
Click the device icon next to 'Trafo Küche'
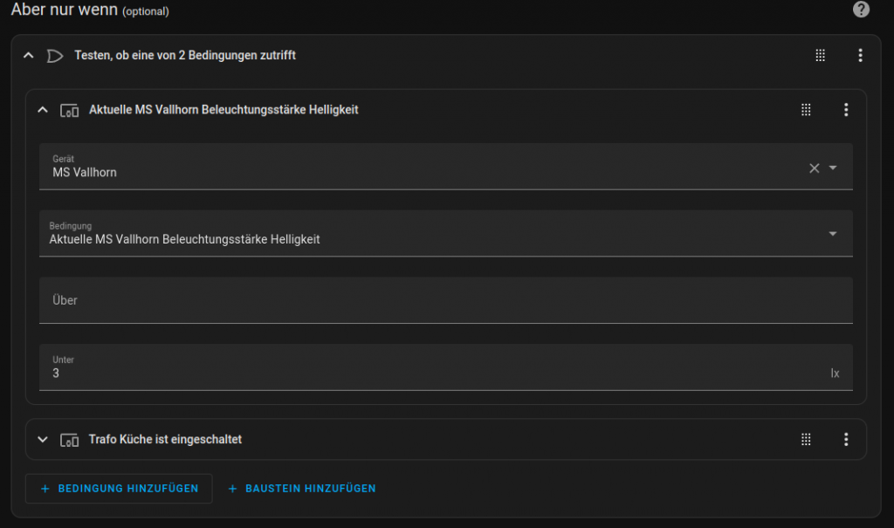point(69,440)
